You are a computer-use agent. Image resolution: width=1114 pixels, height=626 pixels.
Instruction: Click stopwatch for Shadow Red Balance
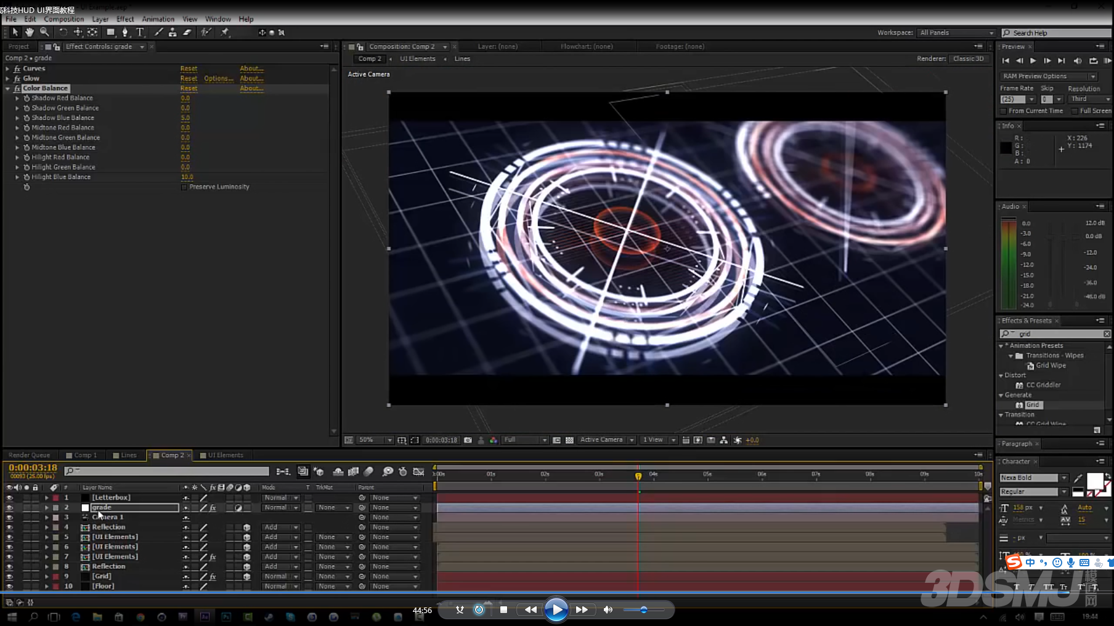[26, 98]
